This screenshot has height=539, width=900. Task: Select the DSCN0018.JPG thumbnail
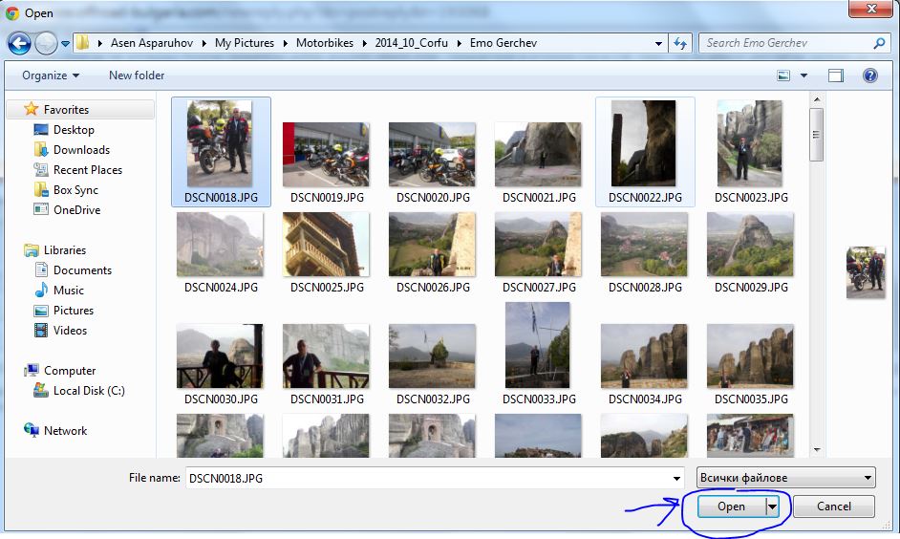[x=221, y=152]
